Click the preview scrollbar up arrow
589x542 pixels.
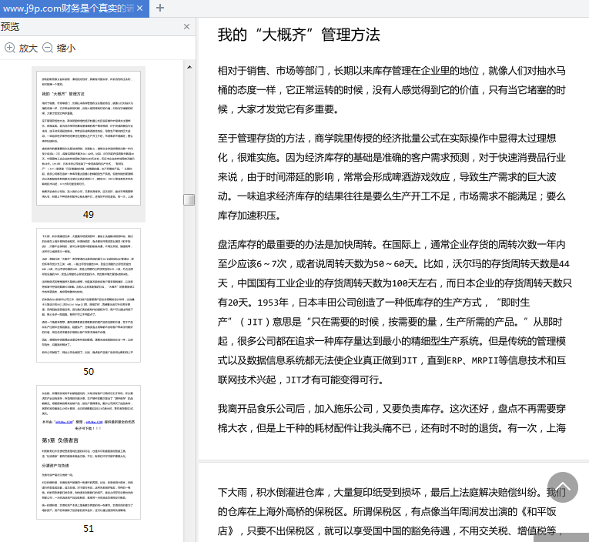click(x=189, y=67)
